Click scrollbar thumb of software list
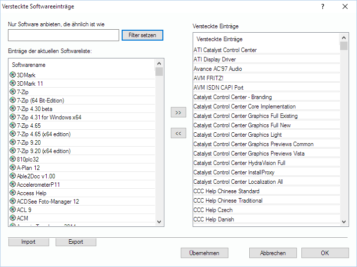This screenshot has width=357, height=267. (x=159, y=71)
